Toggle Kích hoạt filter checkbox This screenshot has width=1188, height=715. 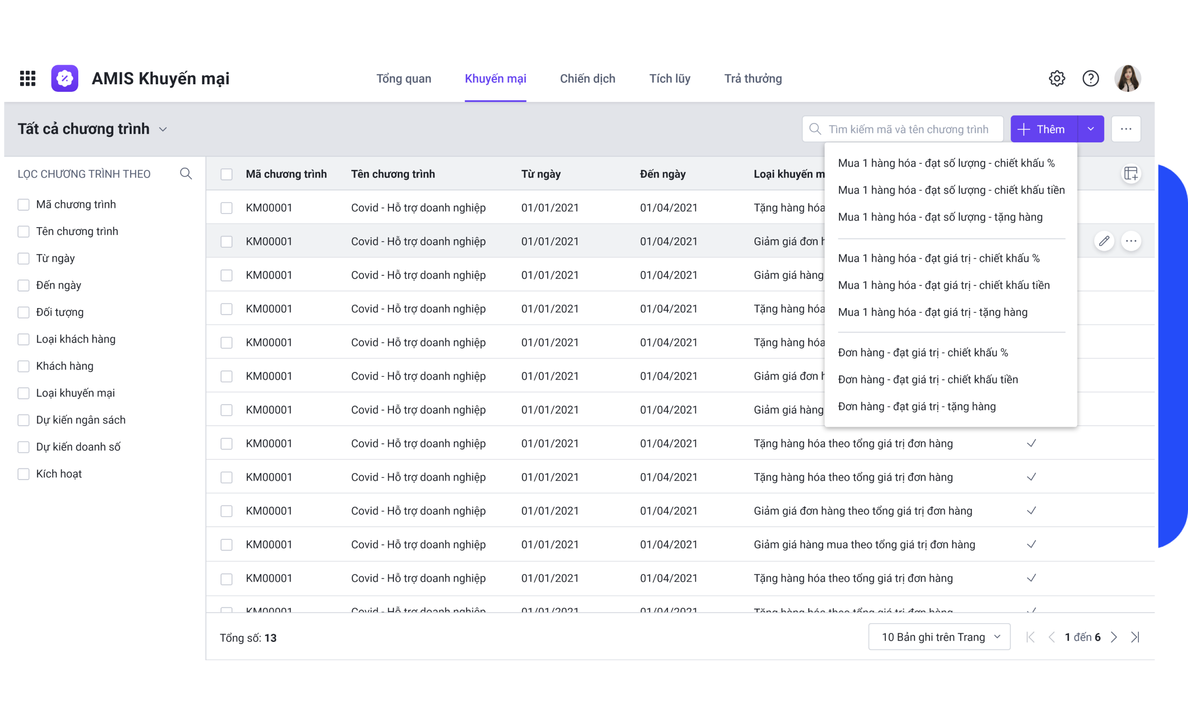coord(22,473)
